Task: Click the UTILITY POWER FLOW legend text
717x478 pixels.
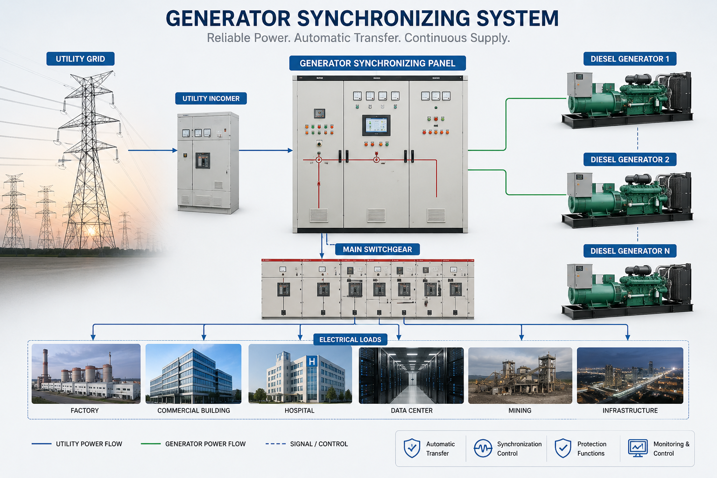Action: pos(89,444)
